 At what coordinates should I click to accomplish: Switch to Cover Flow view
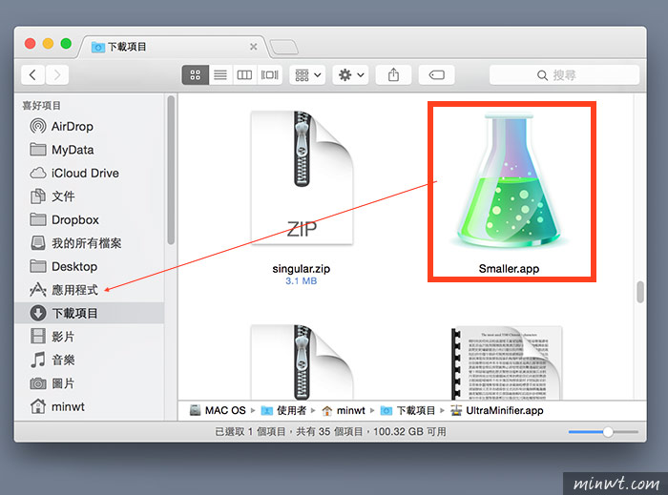270,75
